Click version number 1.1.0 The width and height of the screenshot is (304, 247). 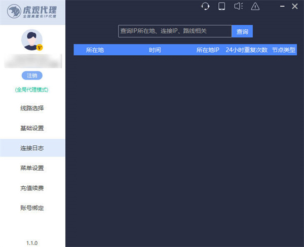pos(32,243)
